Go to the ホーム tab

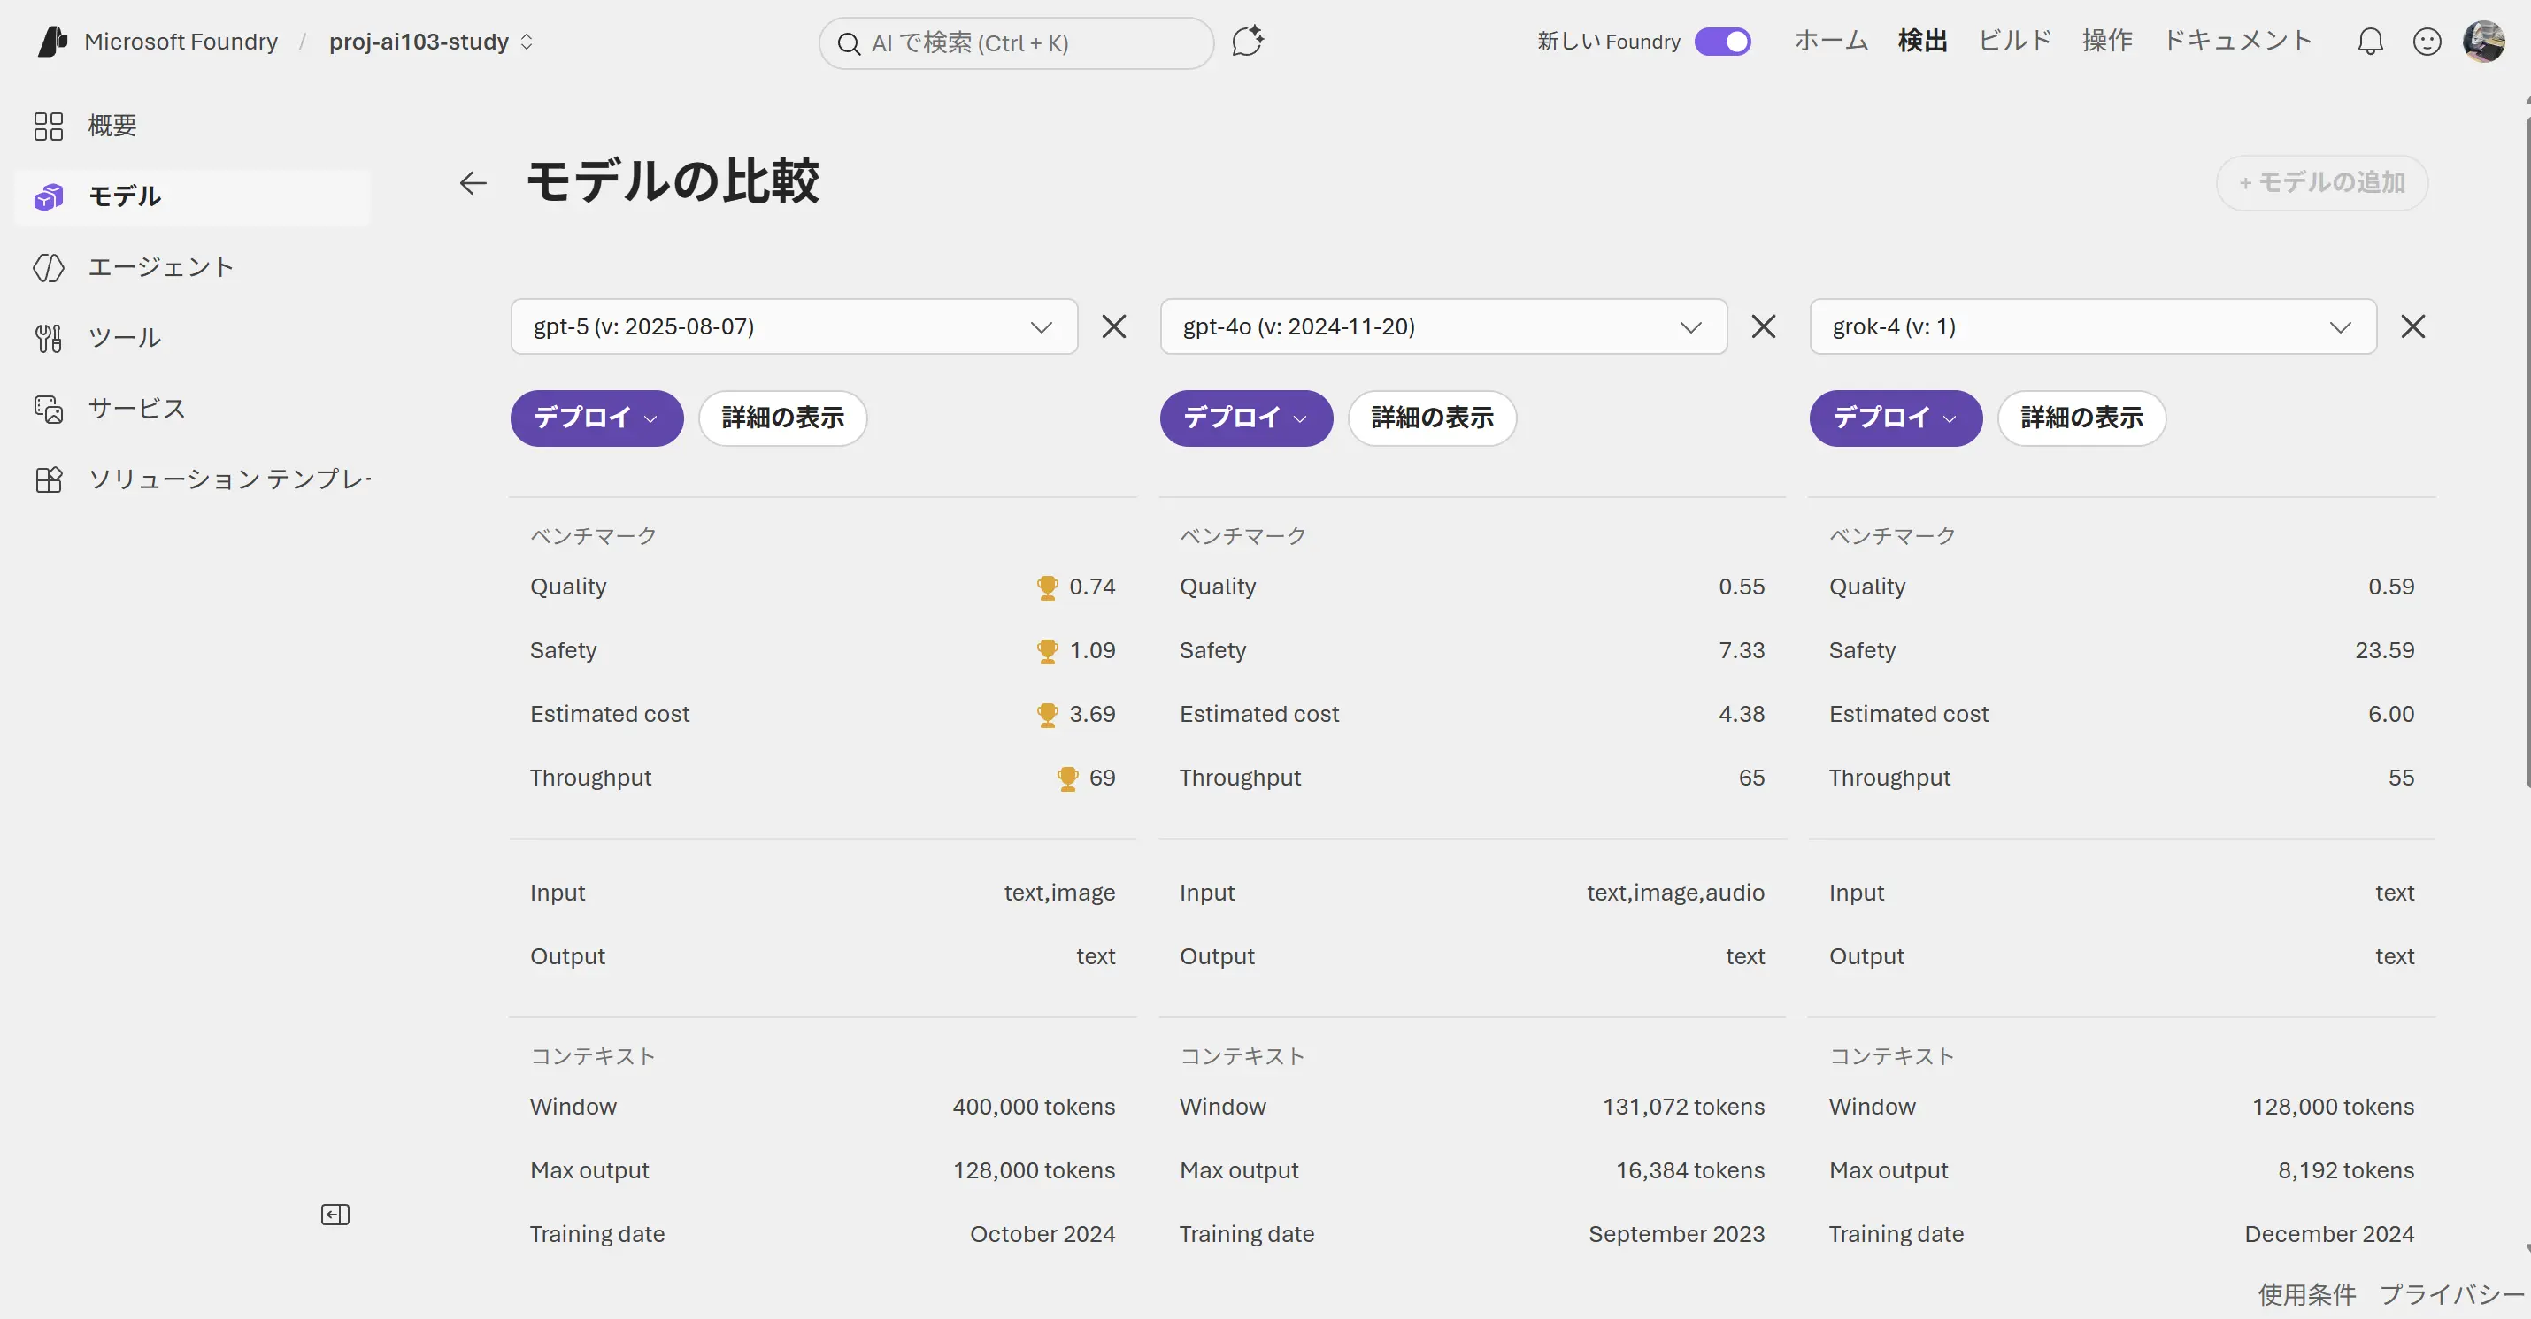[1830, 42]
